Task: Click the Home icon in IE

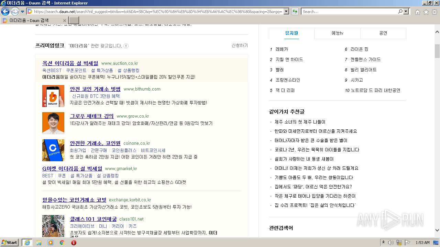Action: (417, 12)
